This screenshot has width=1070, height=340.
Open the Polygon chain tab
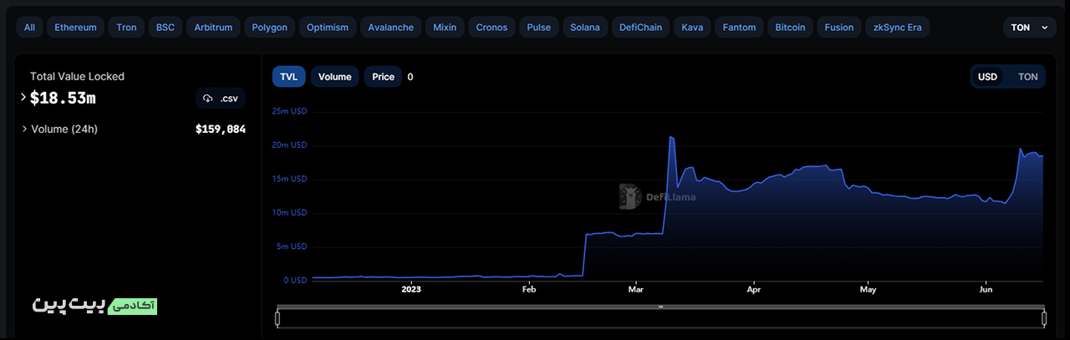click(x=269, y=28)
